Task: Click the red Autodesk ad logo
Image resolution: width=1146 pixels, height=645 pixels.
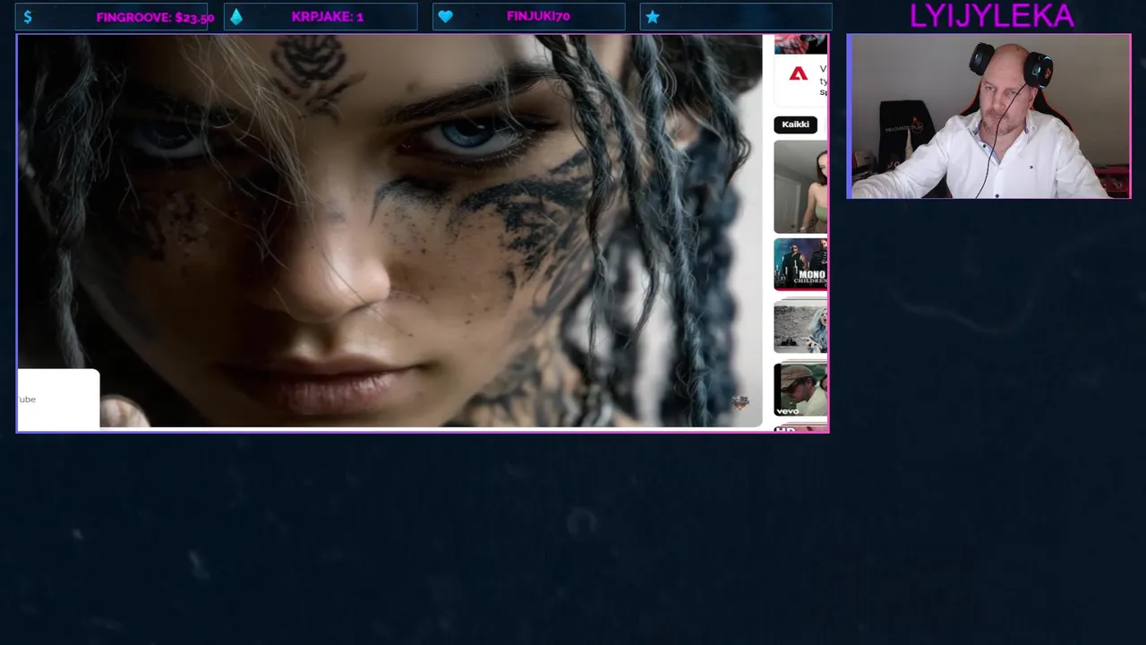Action: coord(798,74)
